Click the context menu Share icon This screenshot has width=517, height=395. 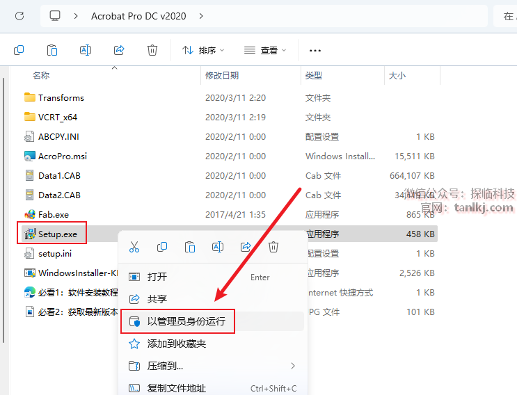(246, 247)
